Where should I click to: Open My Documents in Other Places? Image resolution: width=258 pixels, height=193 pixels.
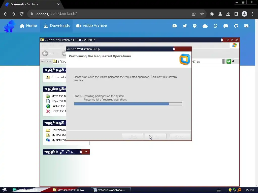56,135
